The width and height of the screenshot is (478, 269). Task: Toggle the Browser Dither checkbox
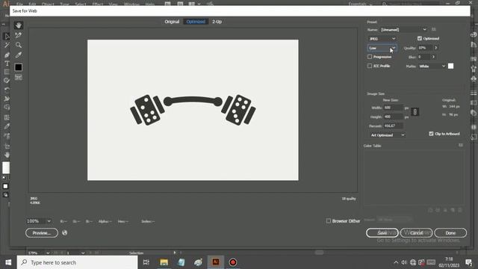click(x=329, y=221)
